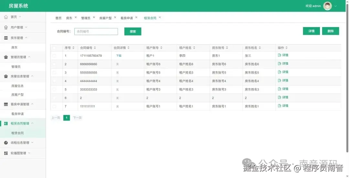Click the 看房申请管理 sidebar icon

(6, 104)
